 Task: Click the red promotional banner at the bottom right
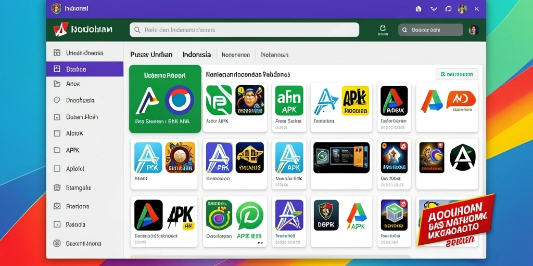click(455, 219)
